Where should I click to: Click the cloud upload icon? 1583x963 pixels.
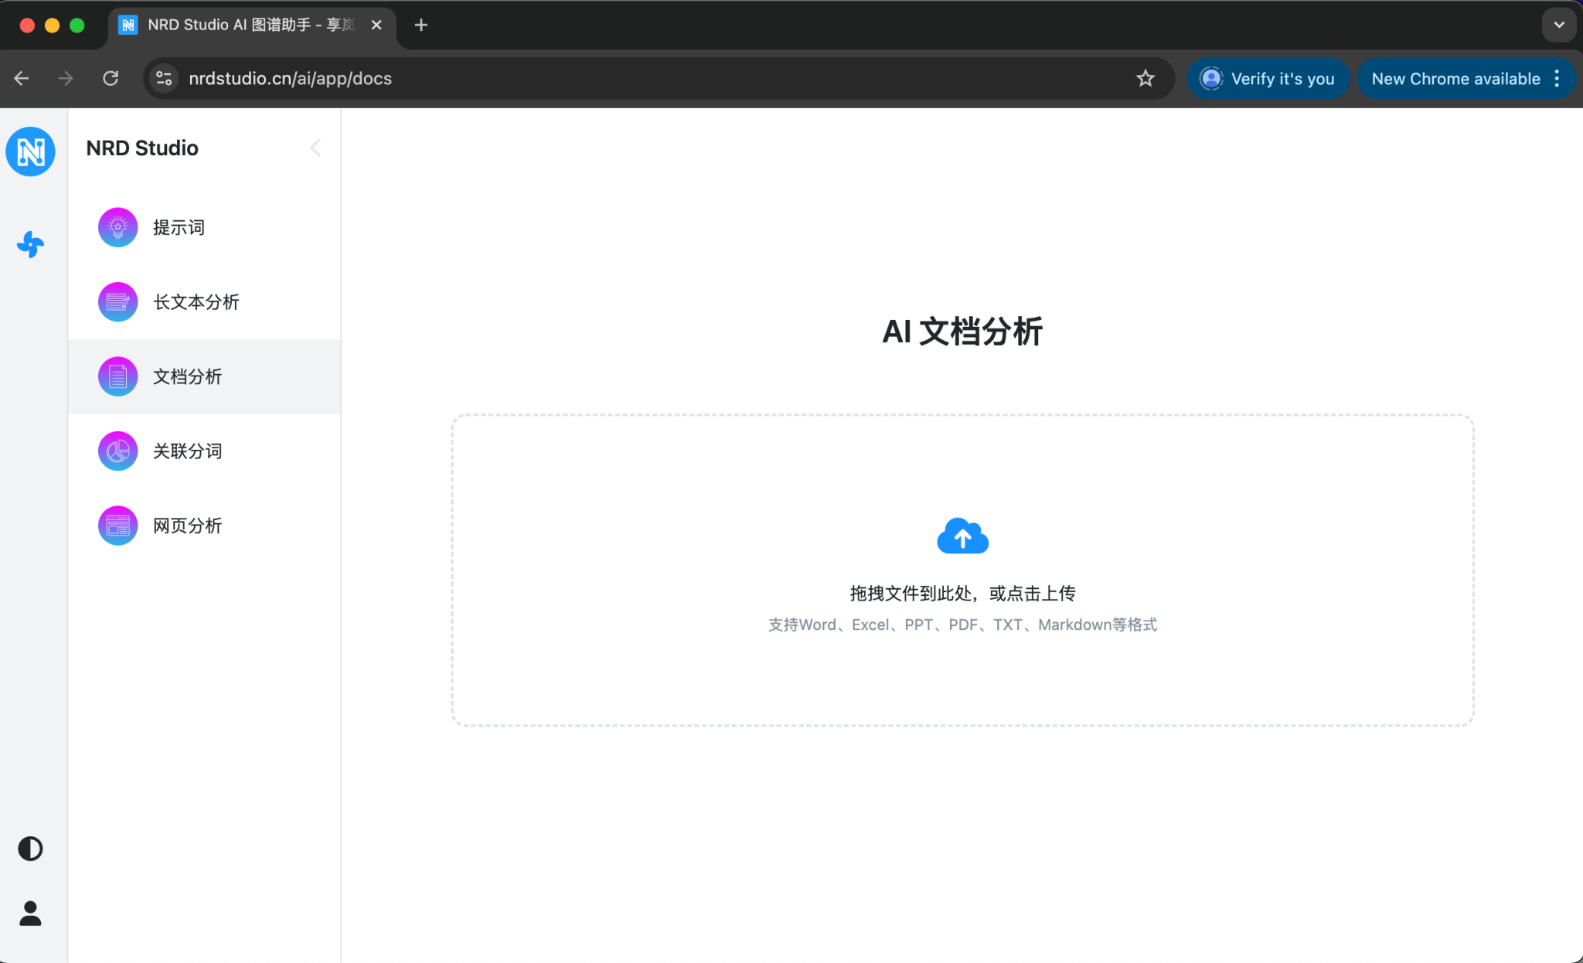click(x=962, y=536)
